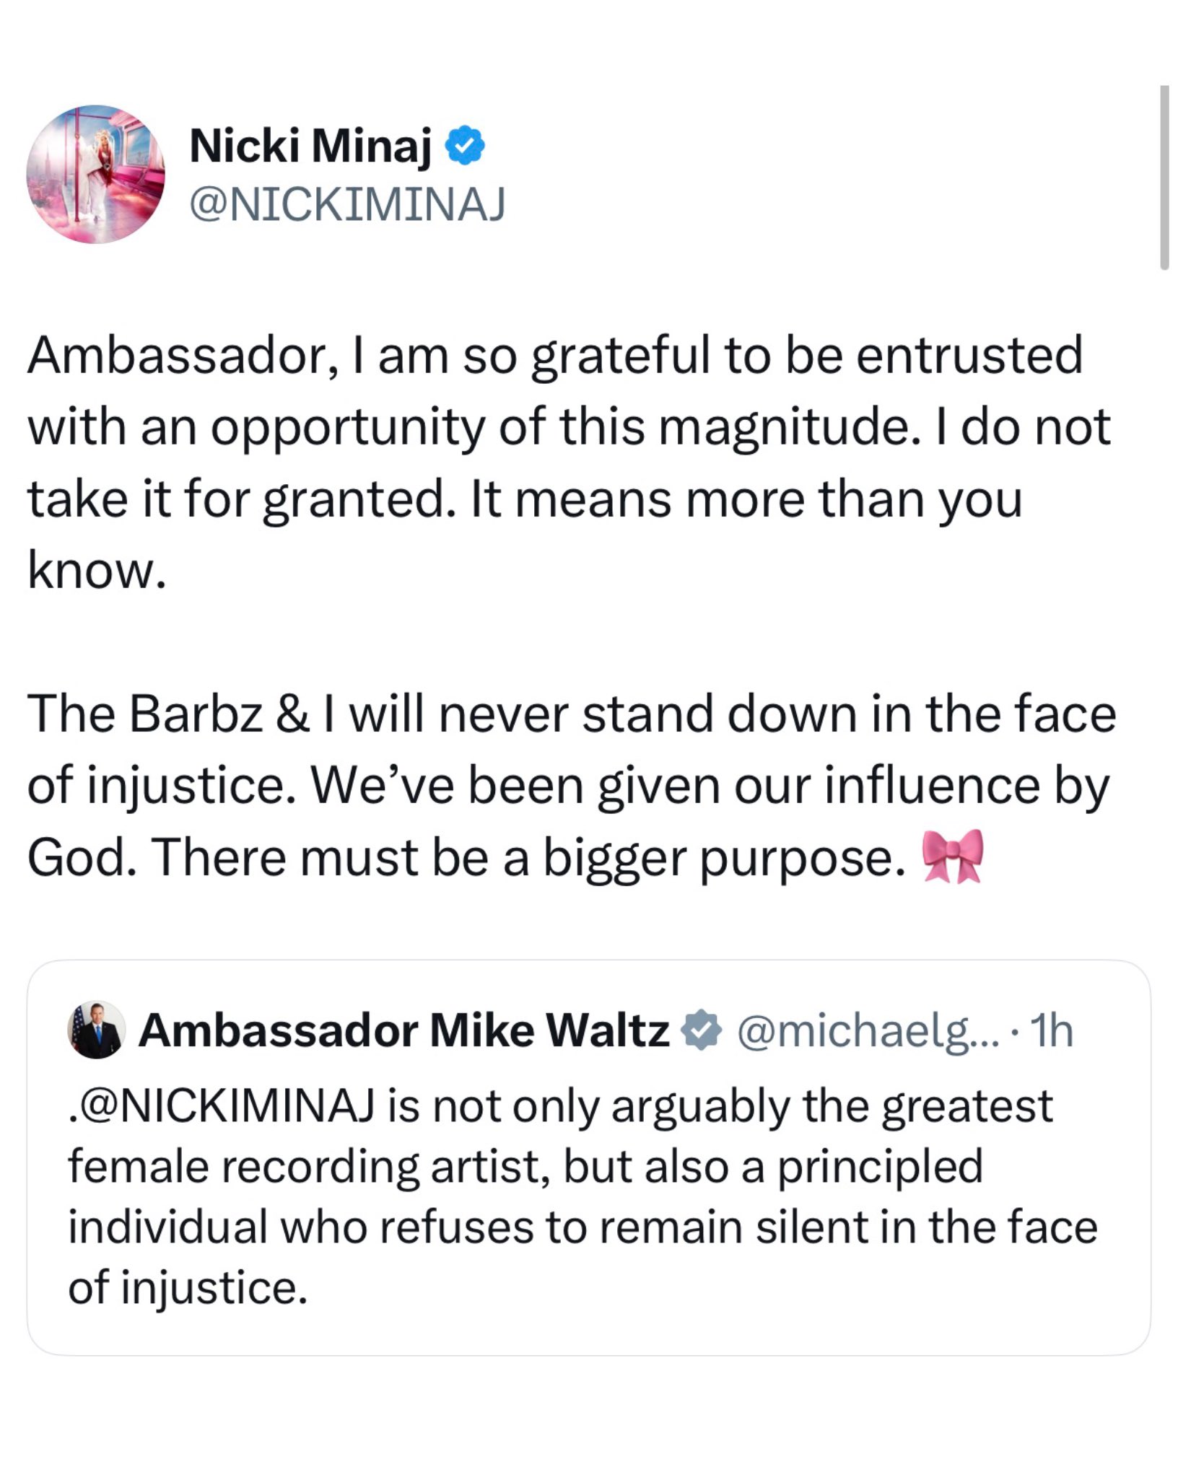Click the pink ribbon bow emoji
1178x1472 pixels.
(953, 857)
